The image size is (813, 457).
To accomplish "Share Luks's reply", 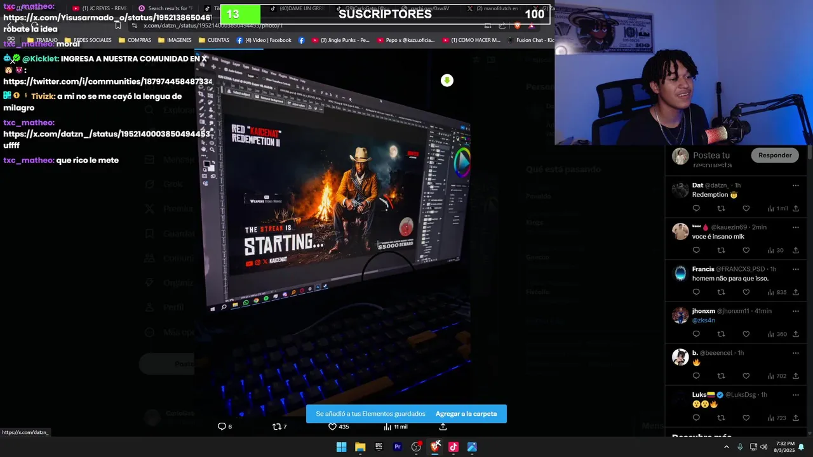I will click(x=795, y=418).
